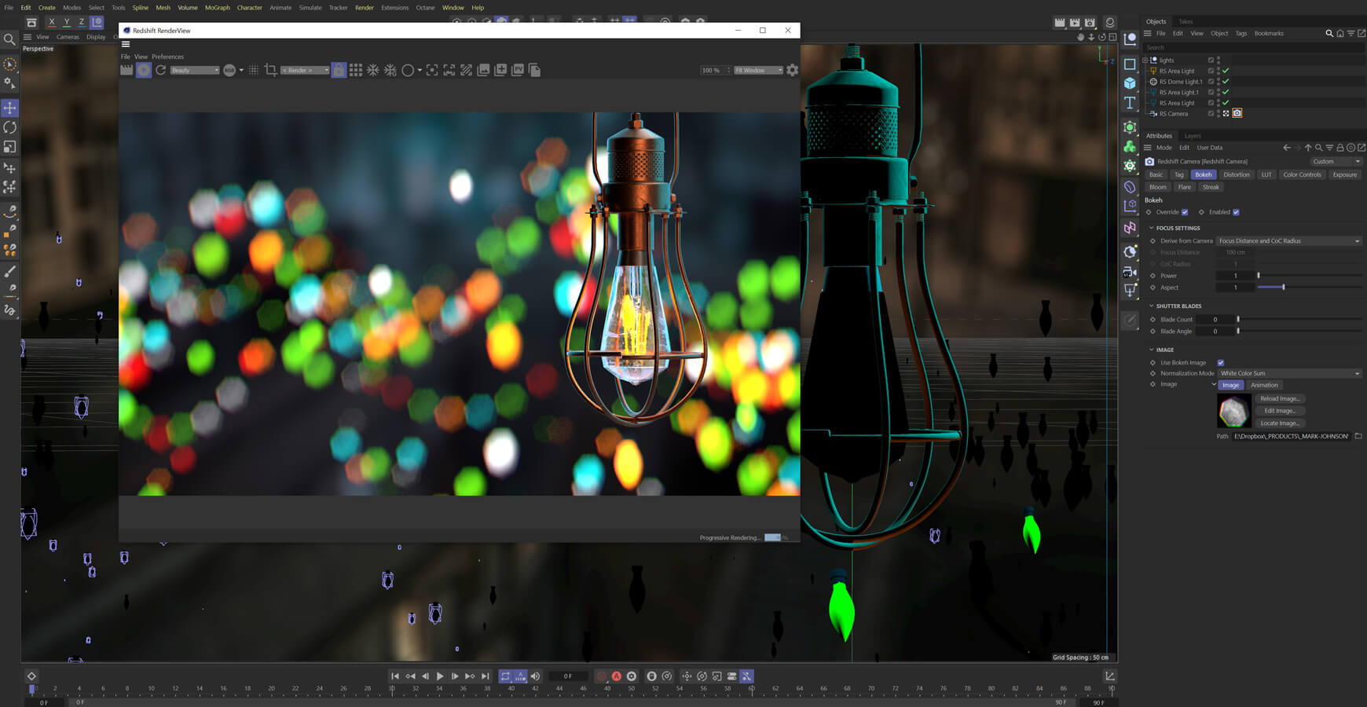Switch to the Distortion tab
Image resolution: width=1367 pixels, height=707 pixels.
click(x=1236, y=174)
